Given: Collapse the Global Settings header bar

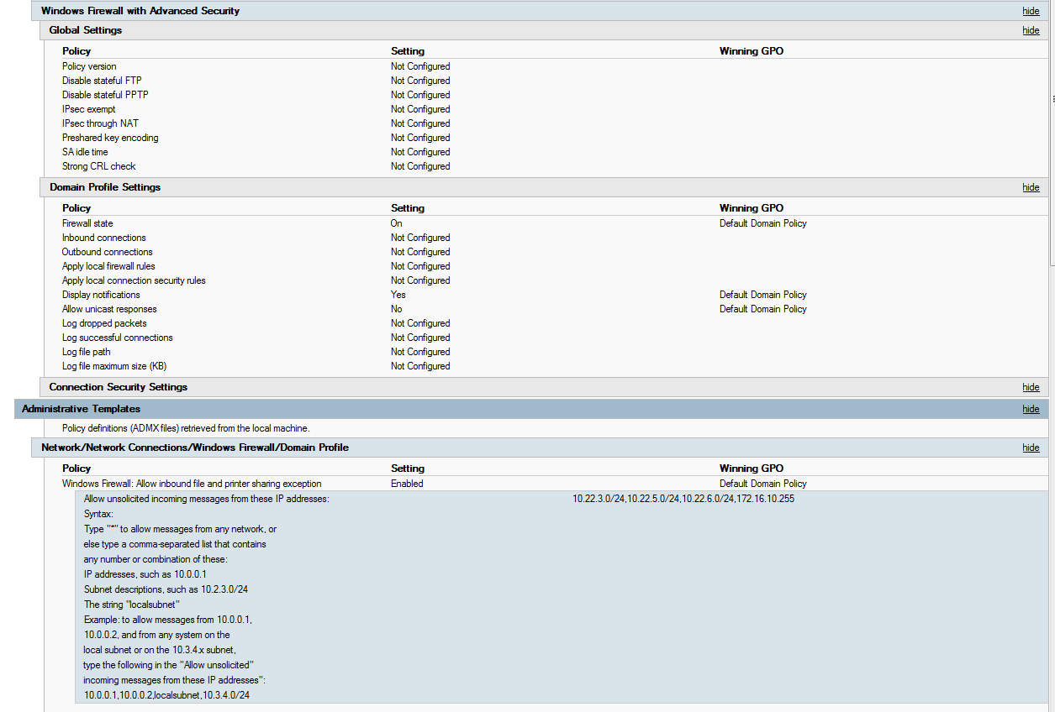Looking at the screenshot, I should [x=85, y=29].
